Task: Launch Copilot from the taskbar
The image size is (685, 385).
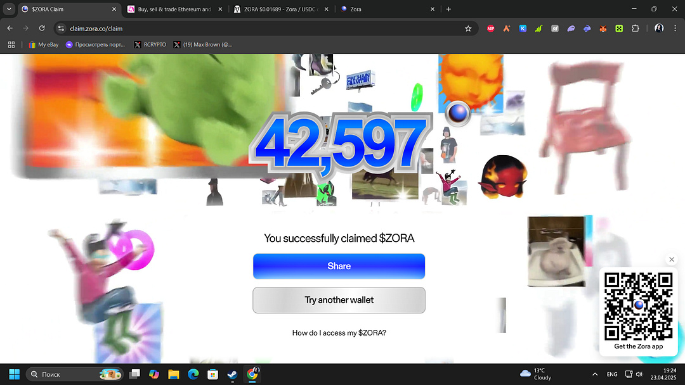Action: pyautogui.click(x=154, y=374)
